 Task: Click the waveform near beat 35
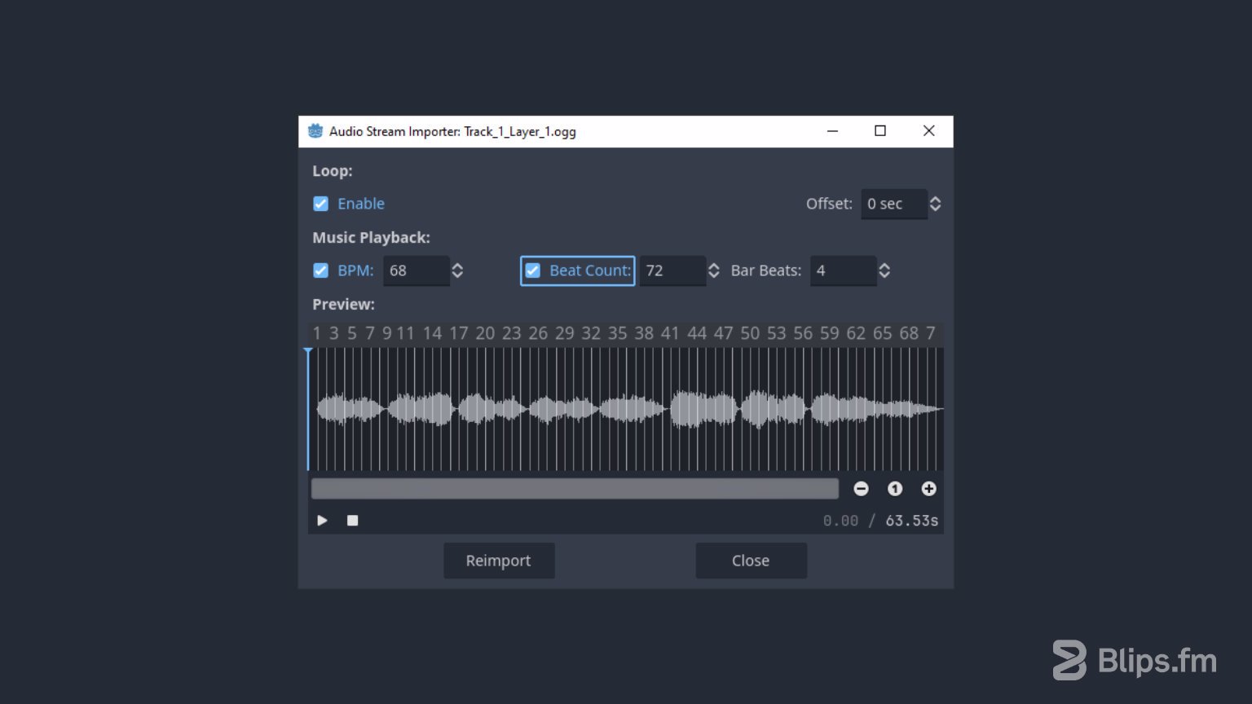(x=617, y=409)
